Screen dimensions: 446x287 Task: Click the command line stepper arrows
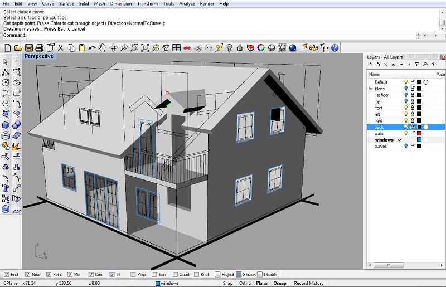click(x=419, y=36)
